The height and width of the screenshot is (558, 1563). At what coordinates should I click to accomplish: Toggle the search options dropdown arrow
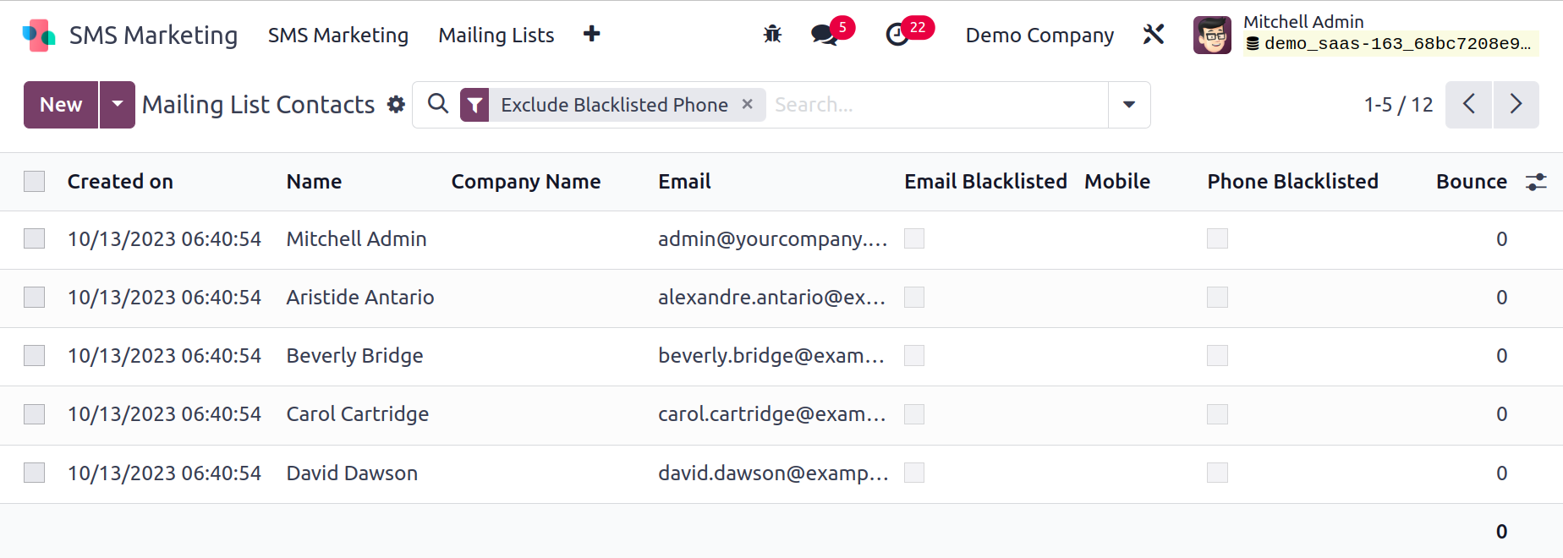click(x=1129, y=105)
